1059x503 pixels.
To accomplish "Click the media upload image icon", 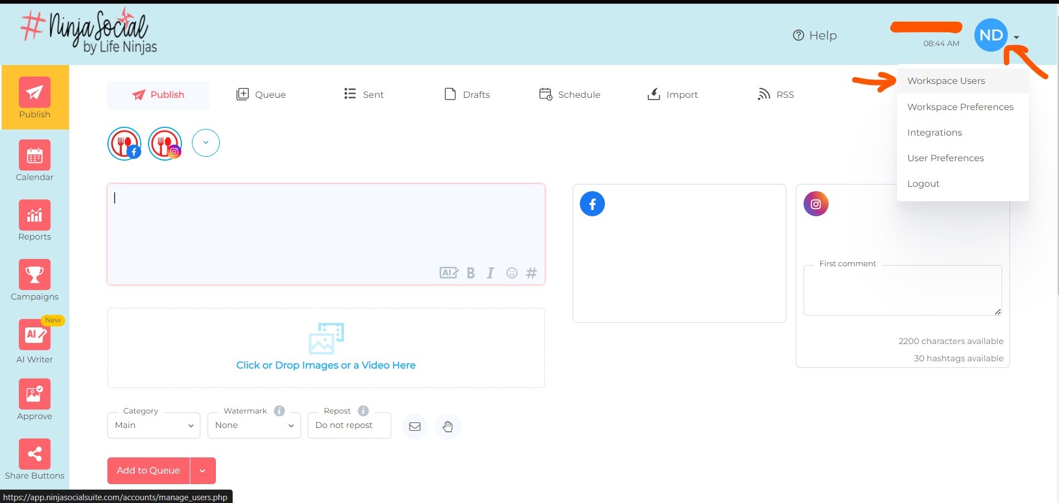I will click(326, 338).
